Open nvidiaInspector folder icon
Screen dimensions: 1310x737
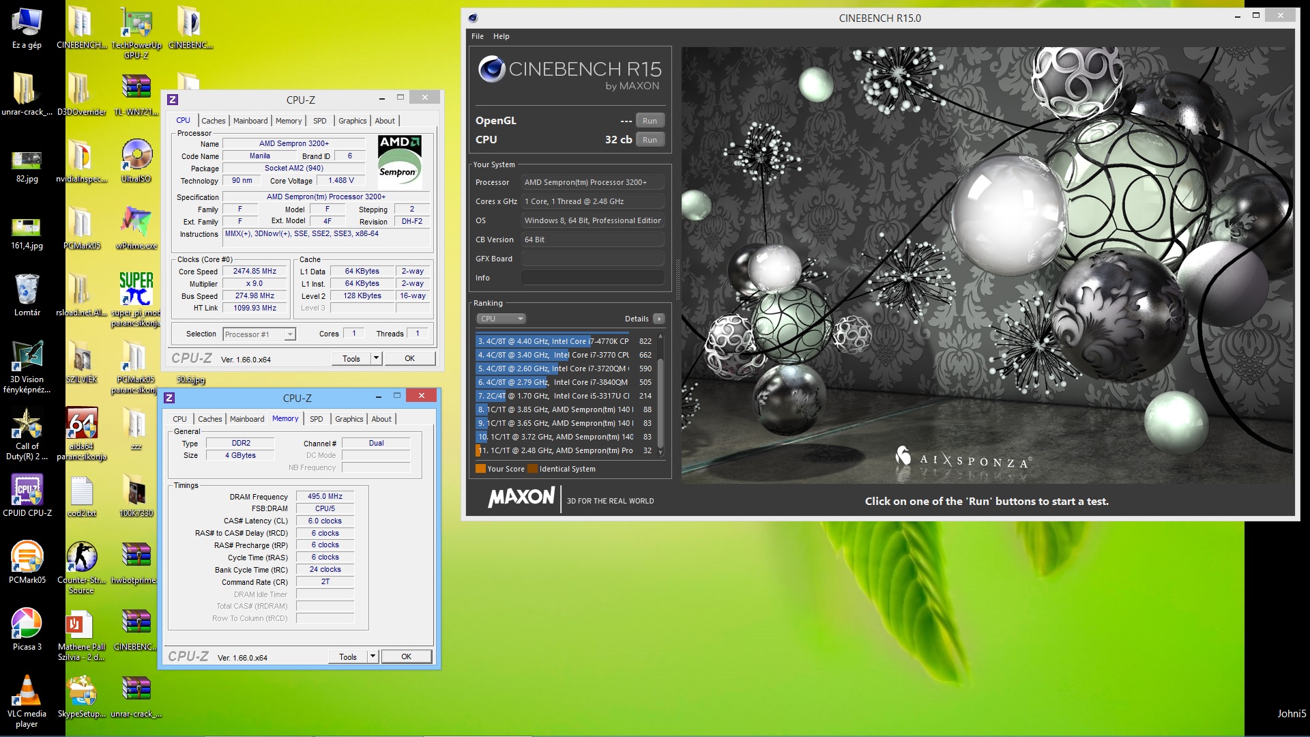[81, 160]
